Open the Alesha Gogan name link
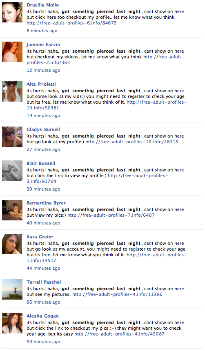This screenshot has width=205, height=351. [x=42, y=316]
